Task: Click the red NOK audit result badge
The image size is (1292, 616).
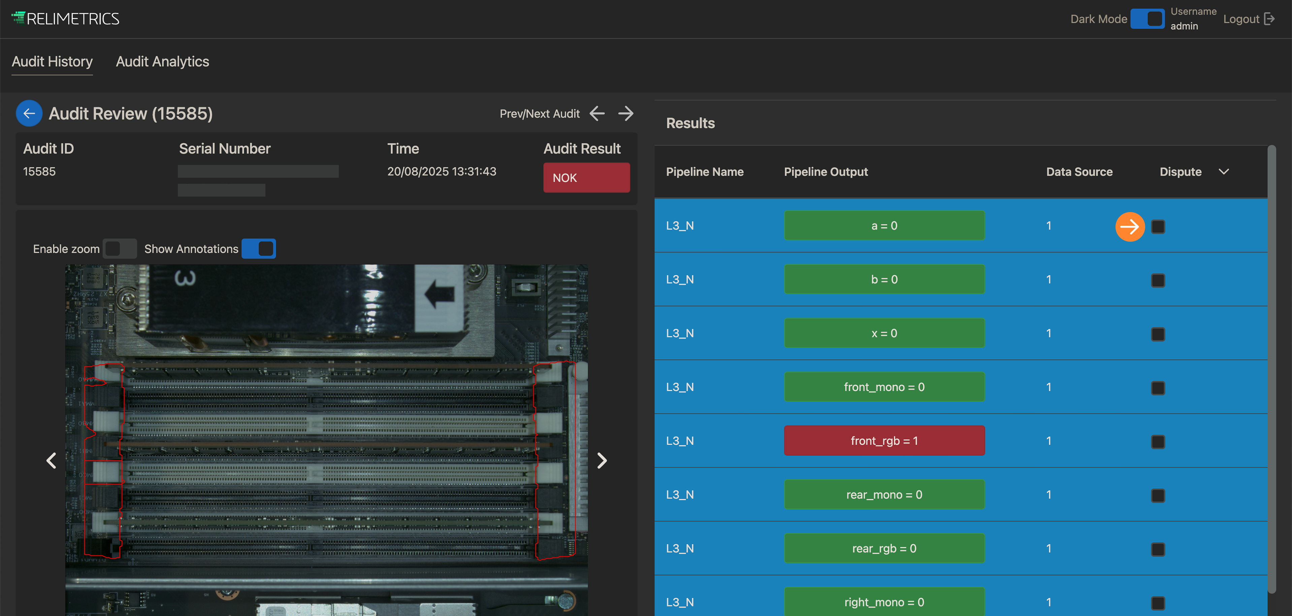Action: 586,177
